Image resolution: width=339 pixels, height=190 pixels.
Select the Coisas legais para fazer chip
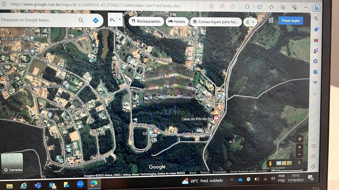coord(216,22)
